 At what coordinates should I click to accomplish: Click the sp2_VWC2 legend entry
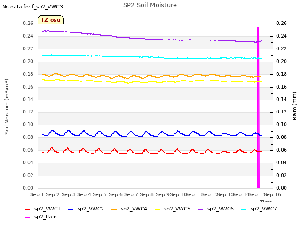point(86,209)
